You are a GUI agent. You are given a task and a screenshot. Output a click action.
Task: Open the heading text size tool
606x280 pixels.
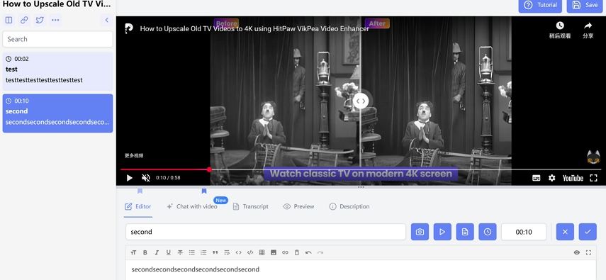(133, 252)
